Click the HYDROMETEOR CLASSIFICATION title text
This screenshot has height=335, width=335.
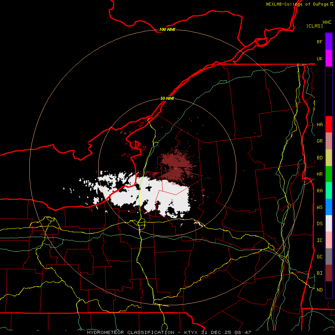point(131,332)
